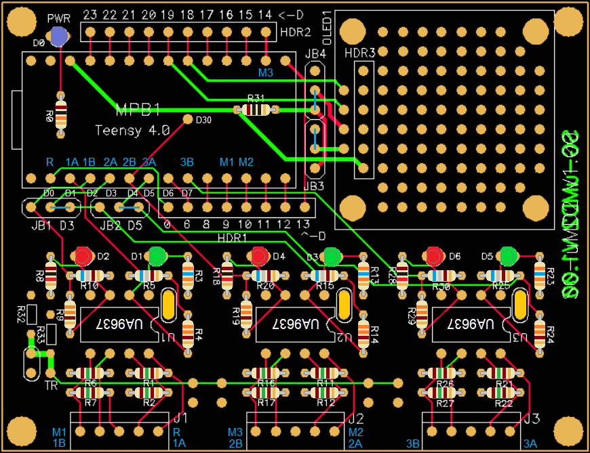Screen dimensions: 590x453
Task: Click the HDR3 header label
Action: [359, 53]
